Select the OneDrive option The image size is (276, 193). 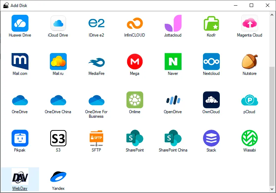coord(20,100)
